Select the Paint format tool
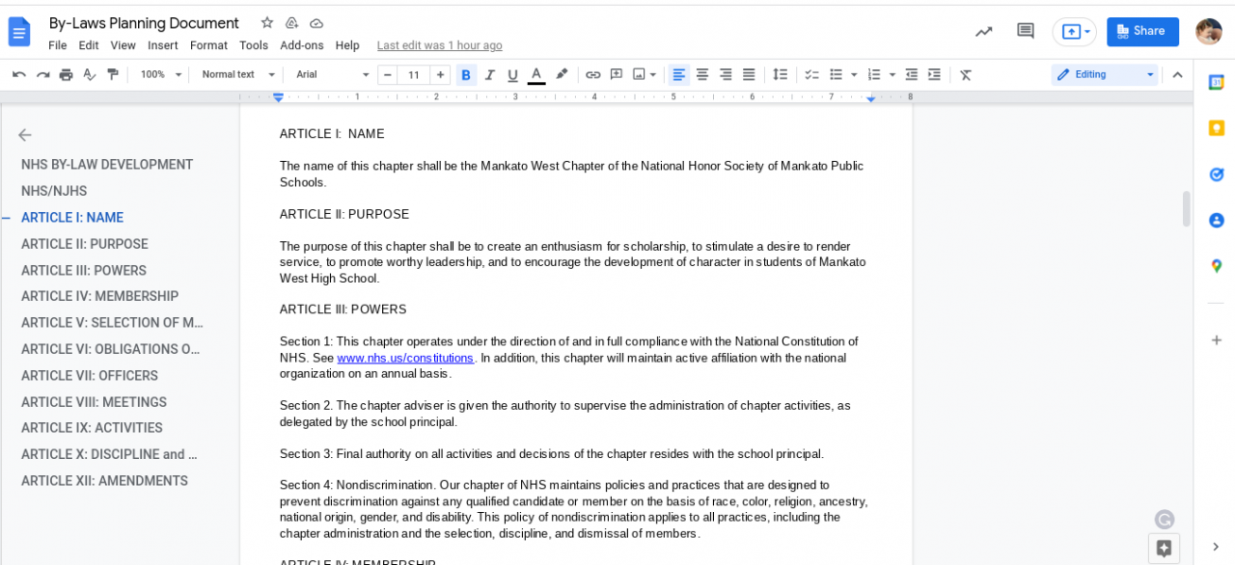Viewport: 1235px width, 565px height. [113, 74]
